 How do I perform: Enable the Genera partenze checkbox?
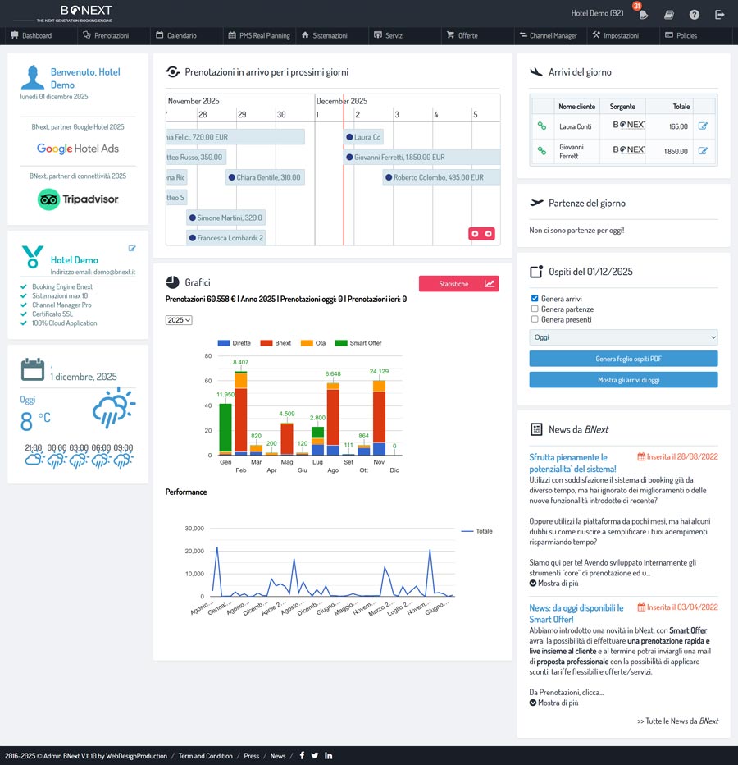[535, 309]
